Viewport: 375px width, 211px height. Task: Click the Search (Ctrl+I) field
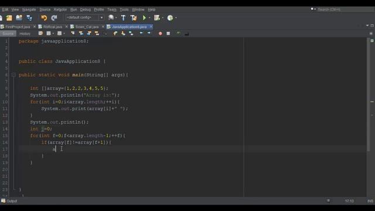[x=345, y=9]
